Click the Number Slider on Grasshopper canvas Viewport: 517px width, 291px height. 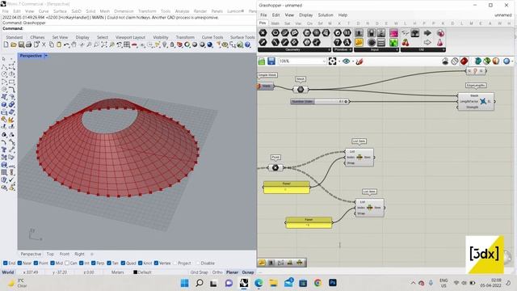[320, 102]
